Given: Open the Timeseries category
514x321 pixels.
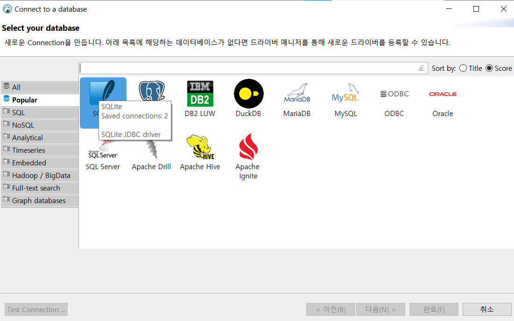Looking at the screenshot, I should pos(40,150).
